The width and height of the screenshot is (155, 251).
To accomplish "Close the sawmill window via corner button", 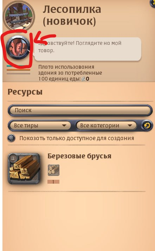I will (x=153, y=3).
